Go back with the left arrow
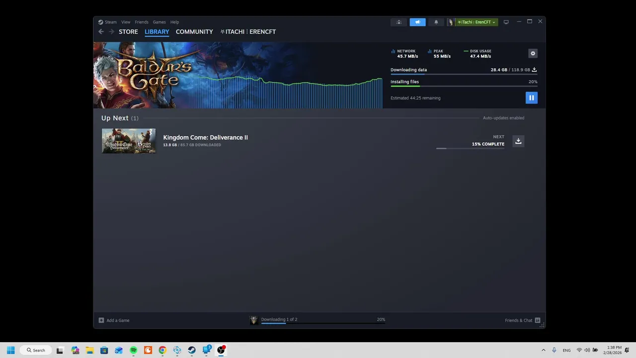The image size is (636, 358). click(x=101, y=31)
